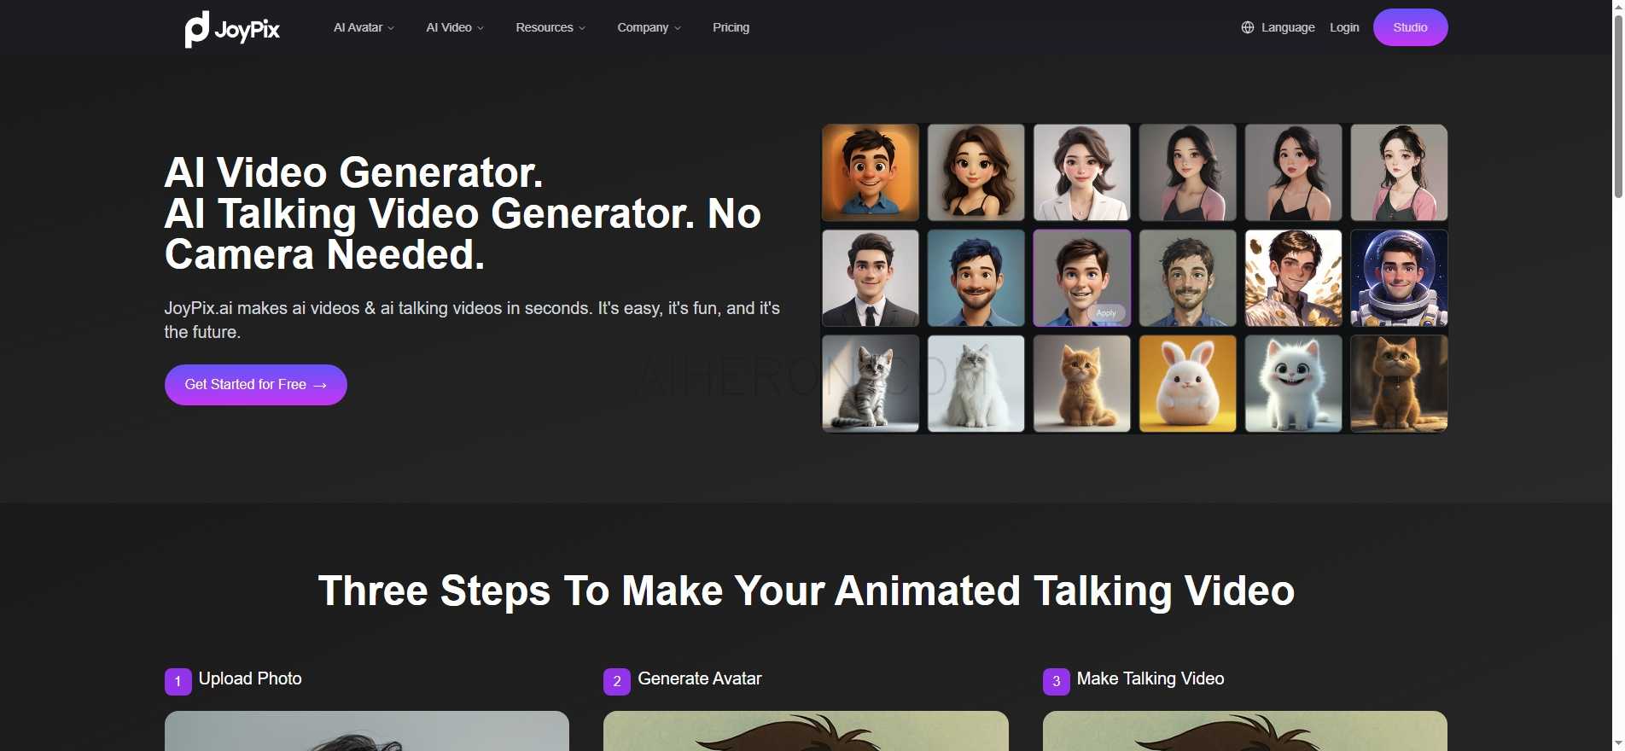Click the Login link

(1344, 27)
